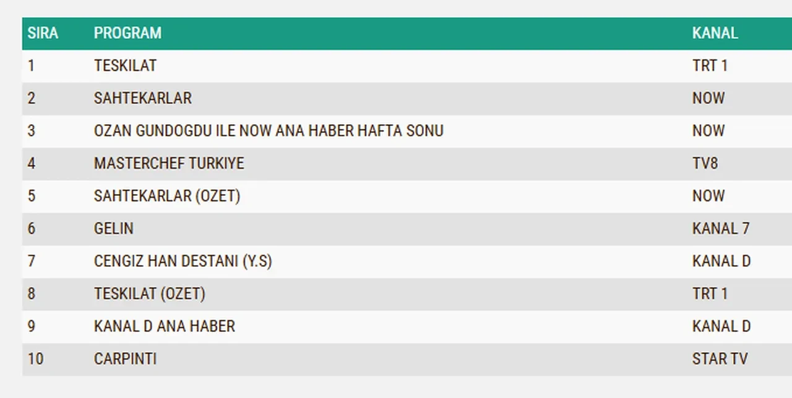Screen dimensions: 792x398
Task: Click the NOW channel beside MASTERCHEF's preceding news row
Action: click(708, 131)
